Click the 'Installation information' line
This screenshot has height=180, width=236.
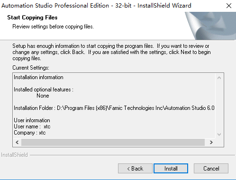click(x=38, y=77)
